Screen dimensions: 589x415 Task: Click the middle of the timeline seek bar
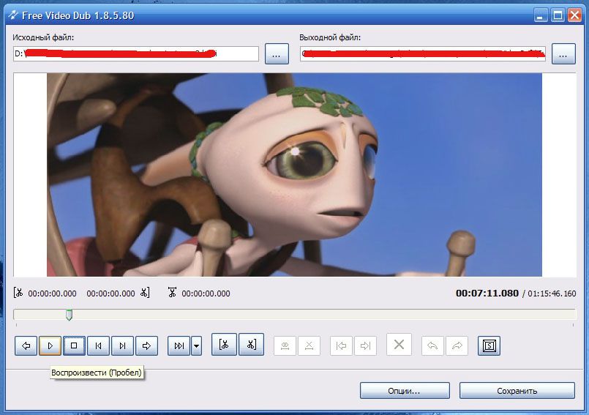[294, 315]
